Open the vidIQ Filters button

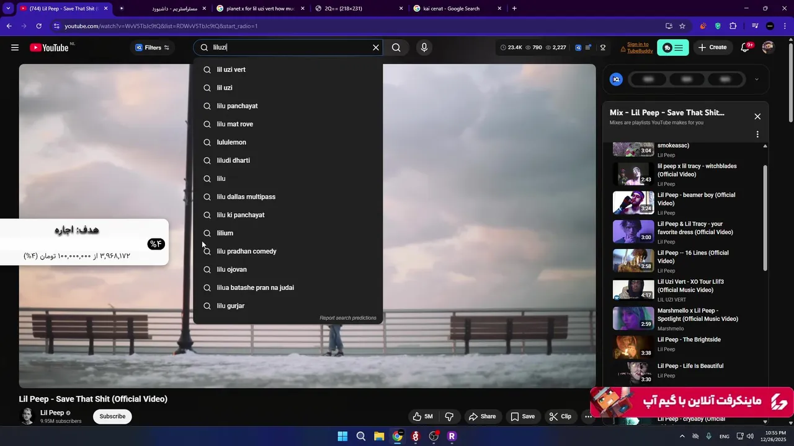pyautogui.click(x=153, y=48)
